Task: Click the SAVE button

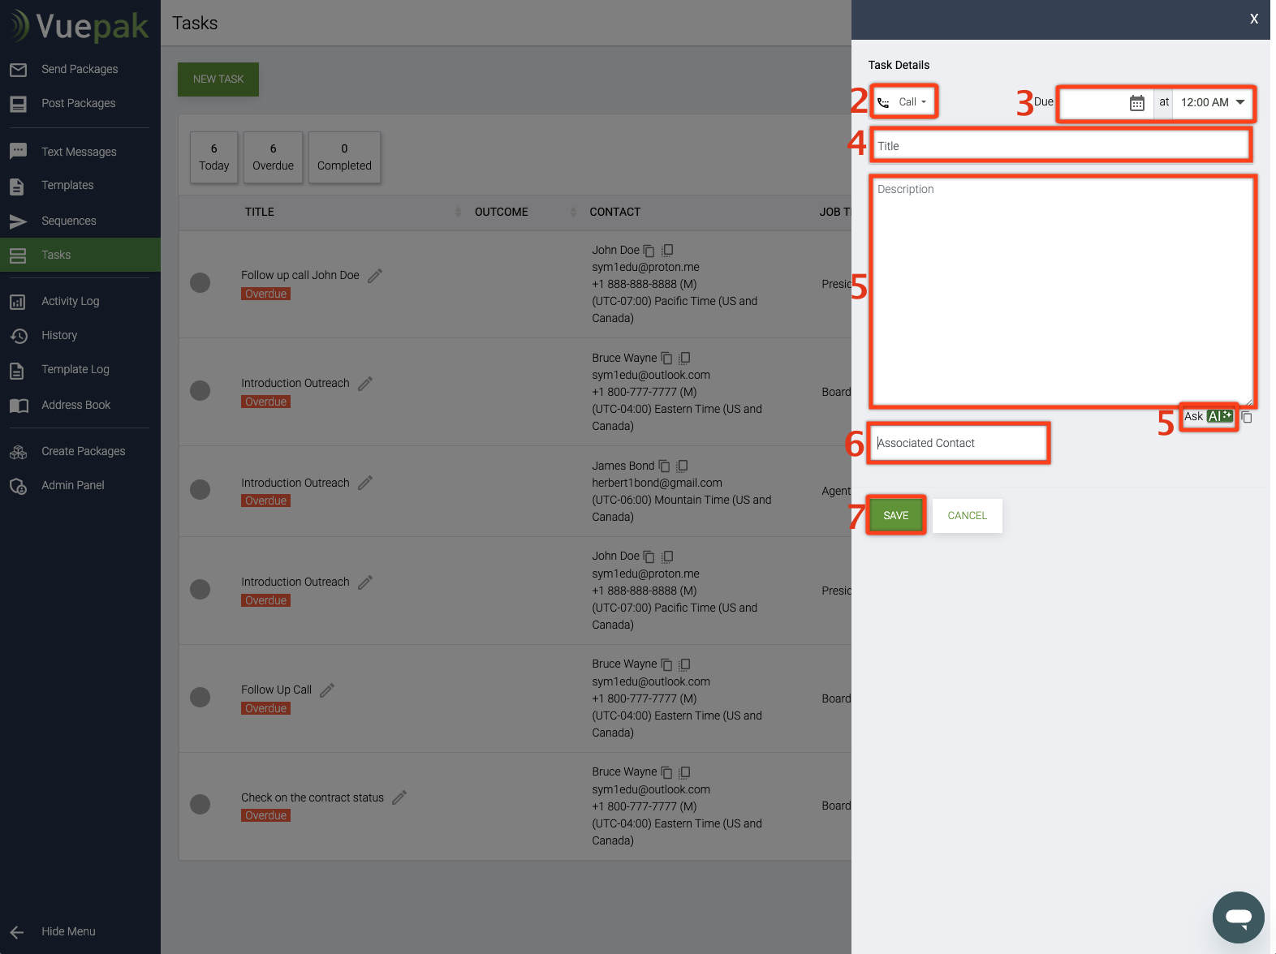Action: point(895,515)
